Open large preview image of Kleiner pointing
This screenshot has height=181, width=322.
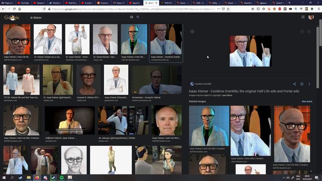click(251, 51)
